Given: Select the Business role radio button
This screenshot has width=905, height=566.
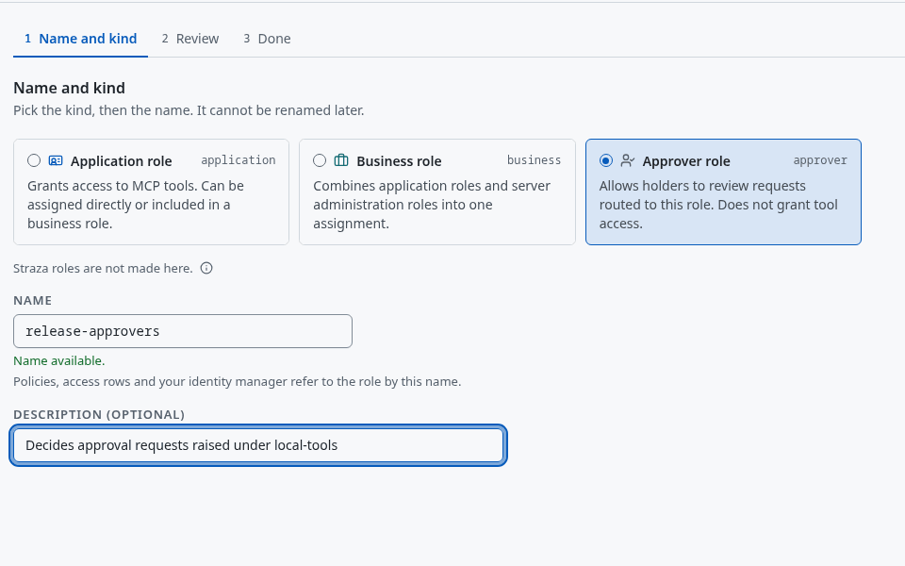Looking at the screenshot, I should [x=320, y=160].
